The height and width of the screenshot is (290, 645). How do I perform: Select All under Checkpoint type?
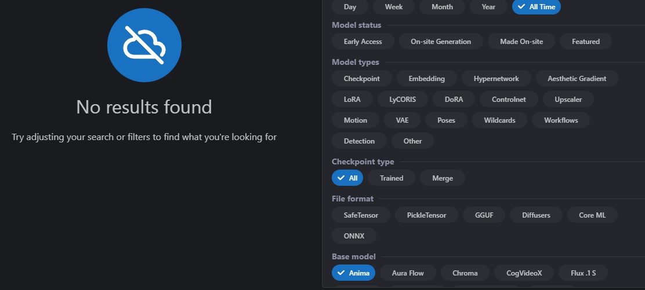pyautogui.click(x=347, y=178)
